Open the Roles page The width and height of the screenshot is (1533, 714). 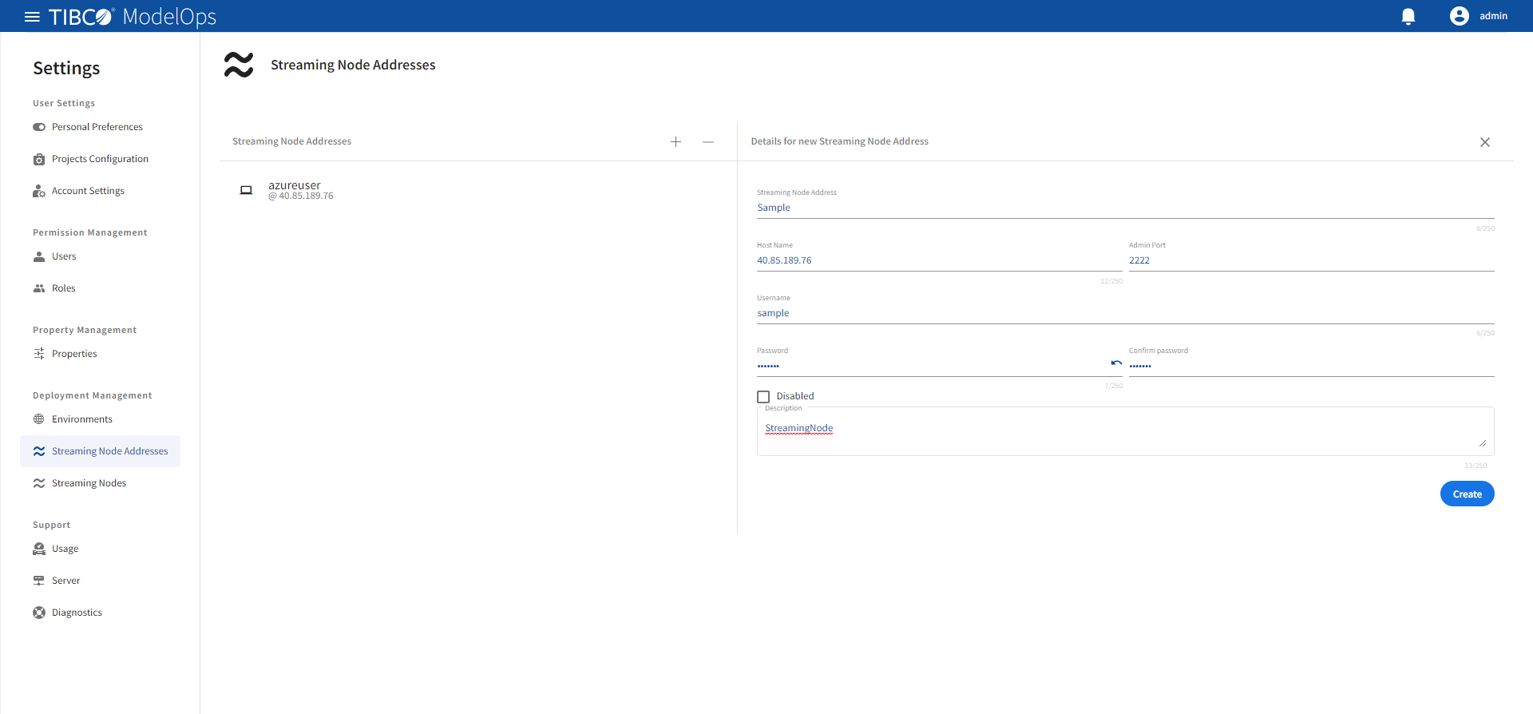point(64,288)
